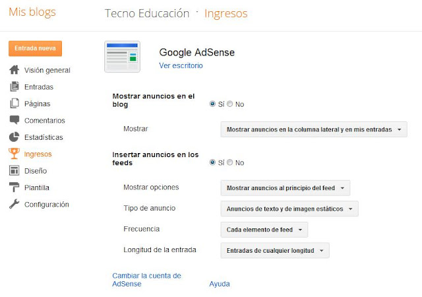
Task: Click the Comentarios speech bubble icon
Action: pyautogui.click(x=15, y=120)
